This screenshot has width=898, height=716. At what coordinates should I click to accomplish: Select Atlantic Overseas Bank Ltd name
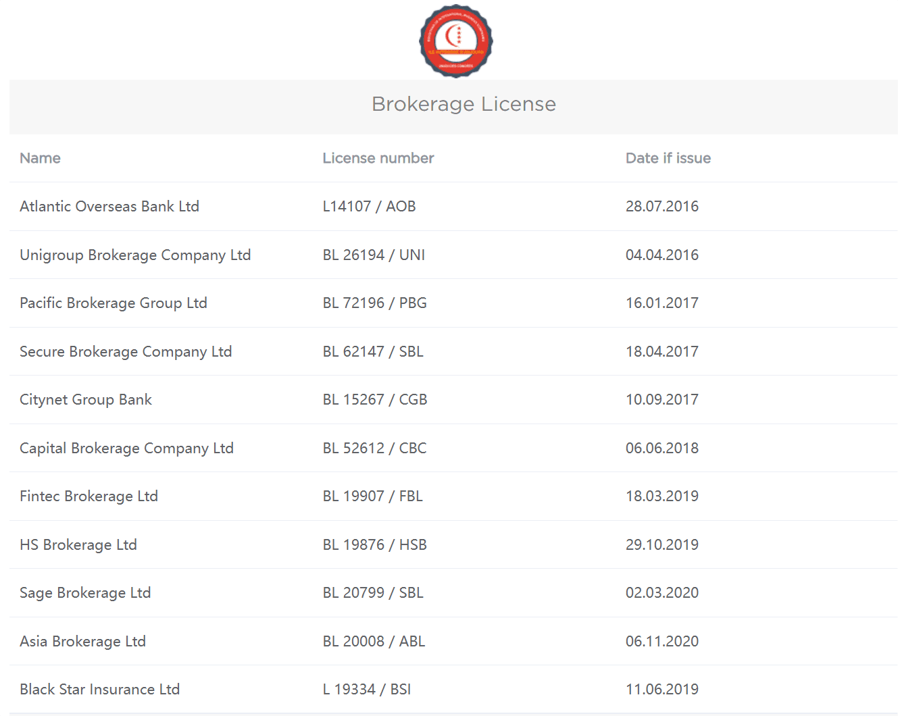109,207
